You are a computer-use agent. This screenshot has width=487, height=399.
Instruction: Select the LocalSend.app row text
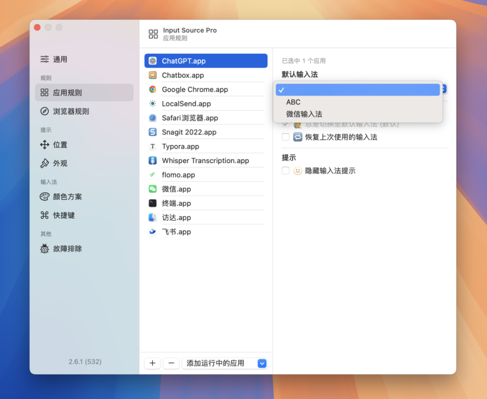[x=186, y=104]
